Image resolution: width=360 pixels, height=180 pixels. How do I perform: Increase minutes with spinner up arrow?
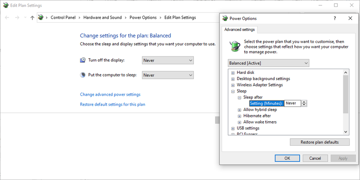[x=304, y=102]
